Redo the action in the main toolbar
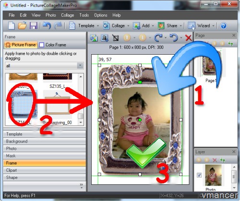 58,25
